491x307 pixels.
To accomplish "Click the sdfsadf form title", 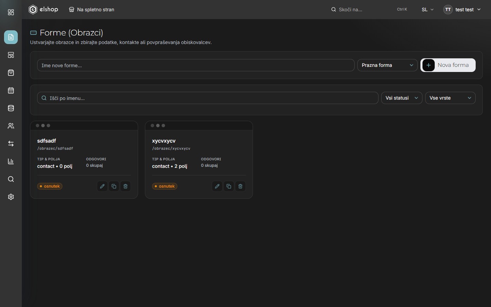I will click(46, 141).
